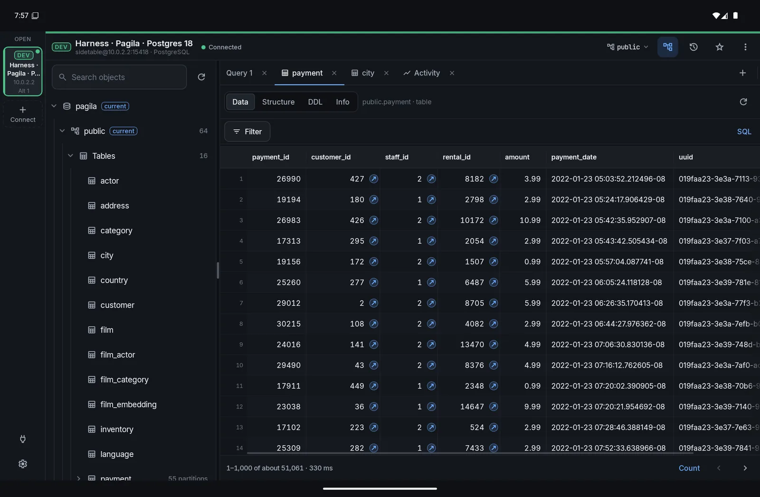Open the schema diagram view icon
Viewport: 760px width, 497px height.
click(668, 47)
